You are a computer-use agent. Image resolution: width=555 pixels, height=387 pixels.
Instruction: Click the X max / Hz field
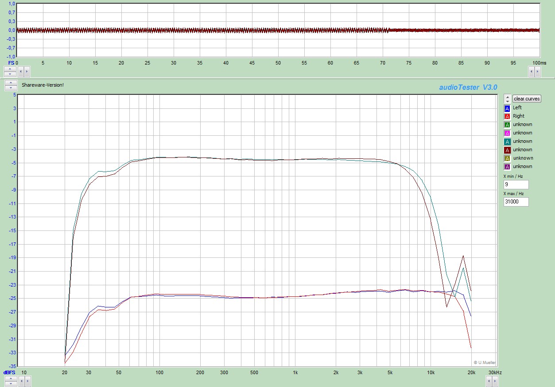[x=516, y=202]
